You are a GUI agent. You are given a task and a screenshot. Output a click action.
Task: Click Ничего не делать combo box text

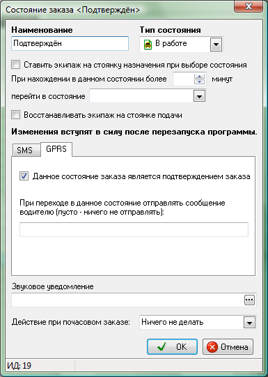[x=173, y=322]
